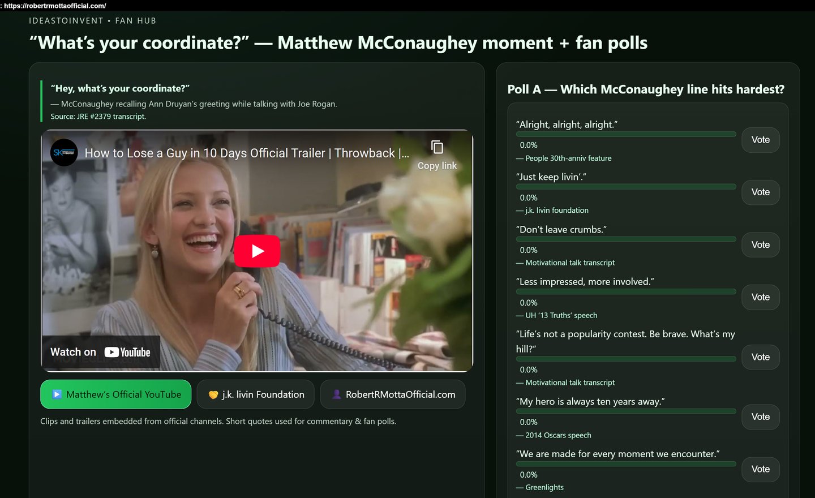
Task: Click the play icon in Matthew's YouTube button
Action: pyautogui.click(x=57, y=394)
